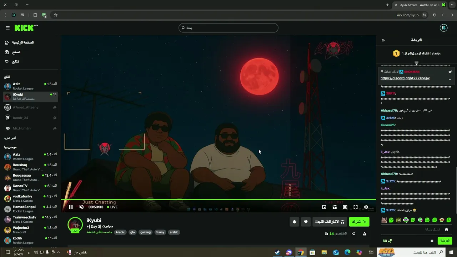Click the chat message input field
This screenshot has height=257, width=457.
(416, 230)
